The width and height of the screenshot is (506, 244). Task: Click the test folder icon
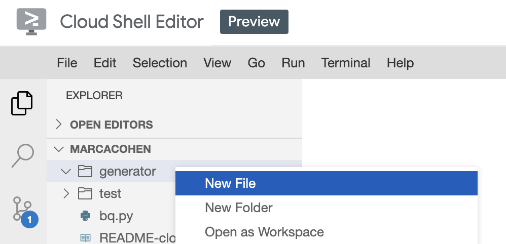[x=85, y=193]
